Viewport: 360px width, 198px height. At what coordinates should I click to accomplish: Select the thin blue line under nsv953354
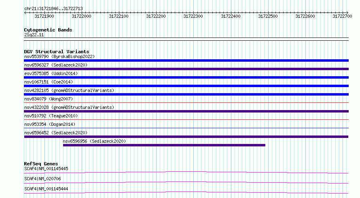[186, 128]
